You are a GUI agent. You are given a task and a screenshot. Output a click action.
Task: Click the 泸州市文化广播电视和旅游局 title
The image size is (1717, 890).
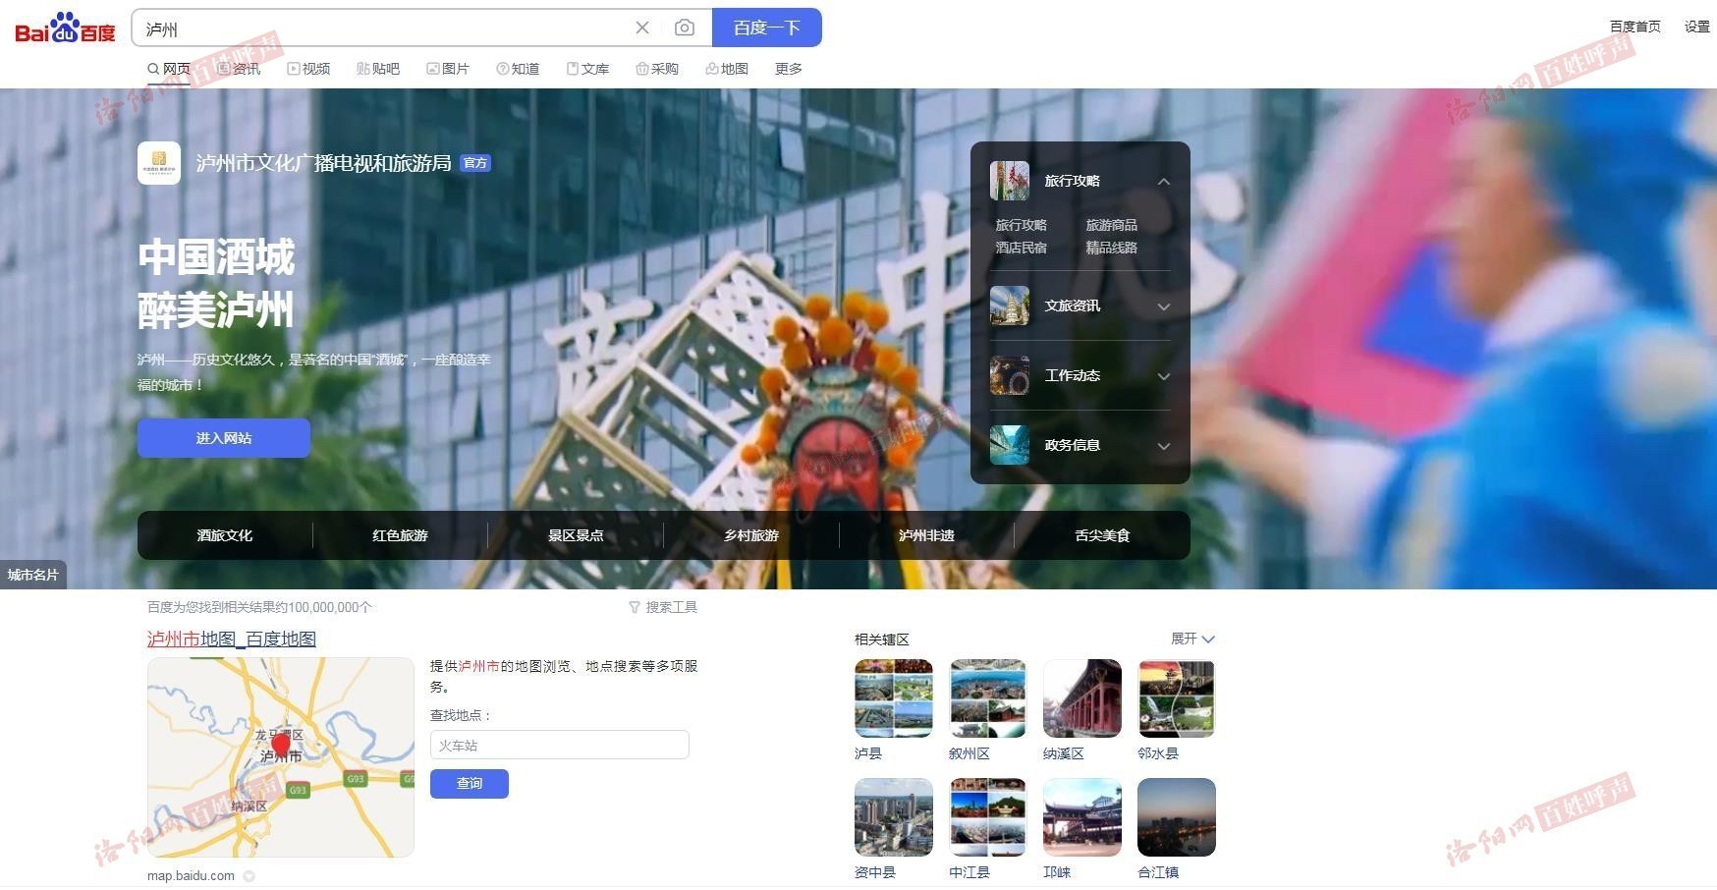coord(323,163)
